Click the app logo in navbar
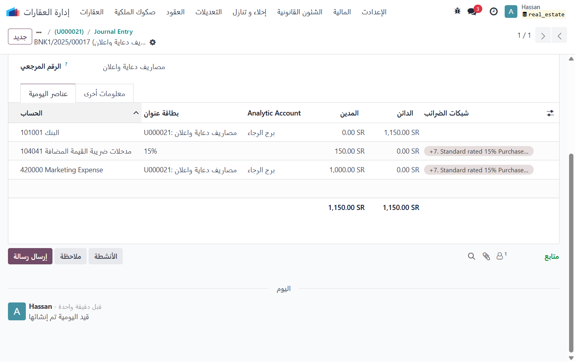The image size is (575, 362). click(13, 12)
